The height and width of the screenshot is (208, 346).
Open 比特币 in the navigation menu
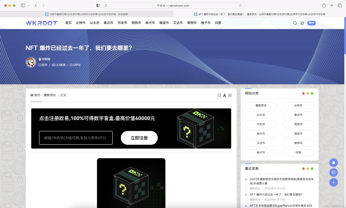tap(81, 23)
